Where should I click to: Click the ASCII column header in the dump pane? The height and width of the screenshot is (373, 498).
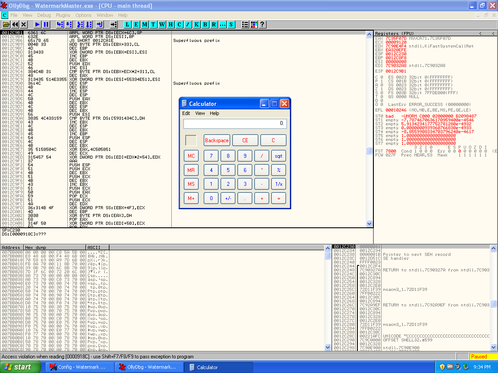coord(98,247)
